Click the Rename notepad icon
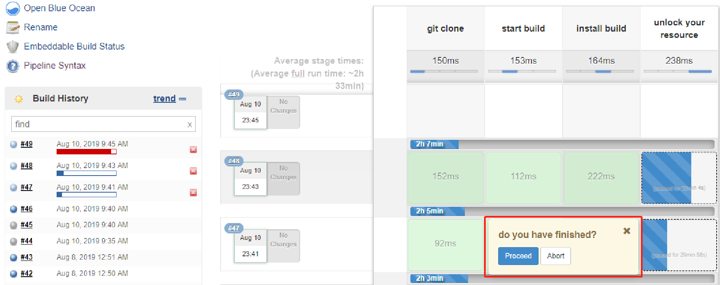 (12, 27)
